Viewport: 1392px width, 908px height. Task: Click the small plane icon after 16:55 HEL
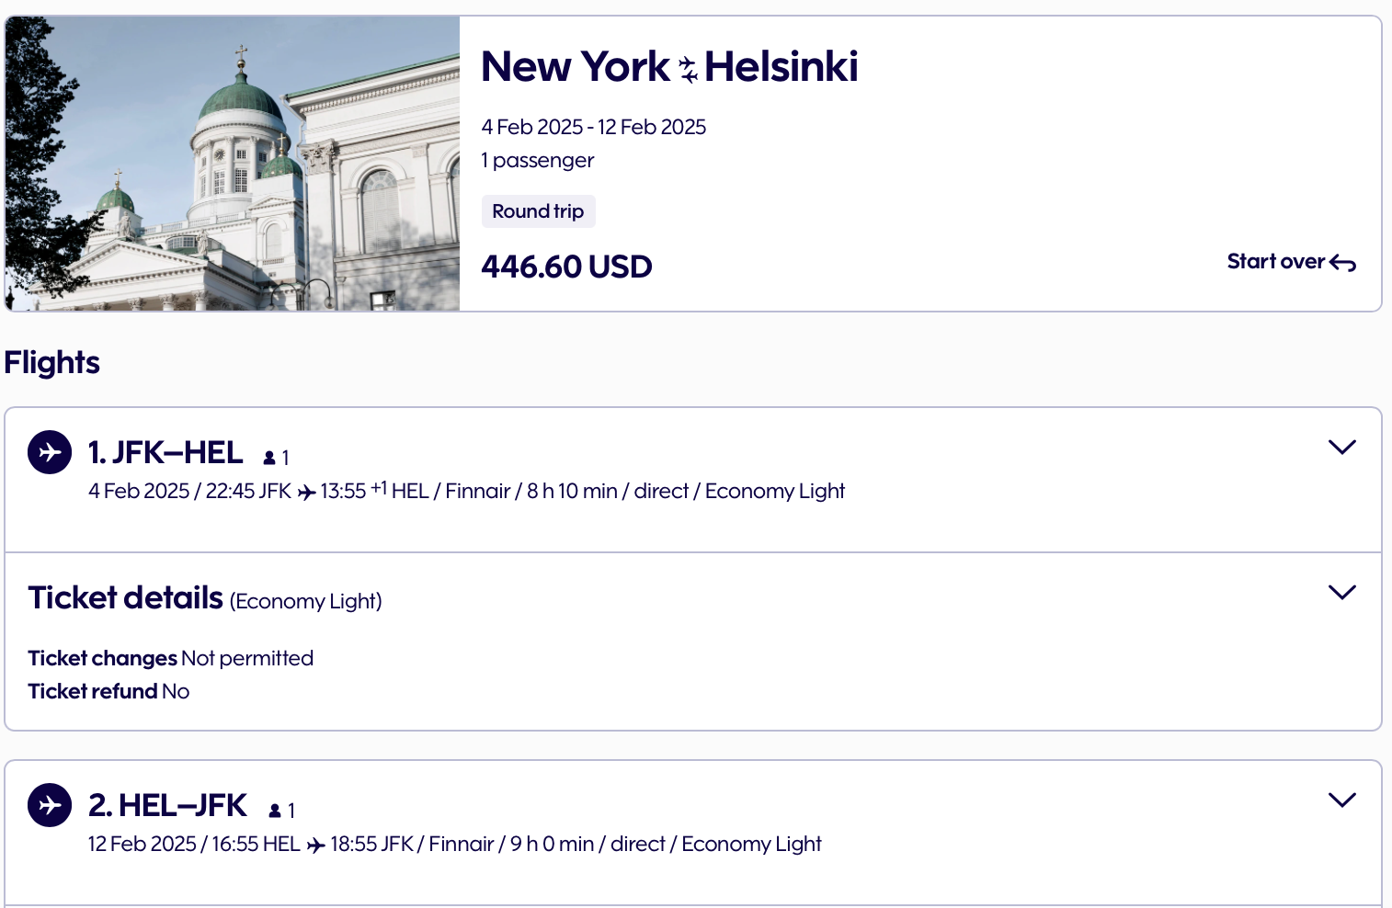(x=316, y=846)
